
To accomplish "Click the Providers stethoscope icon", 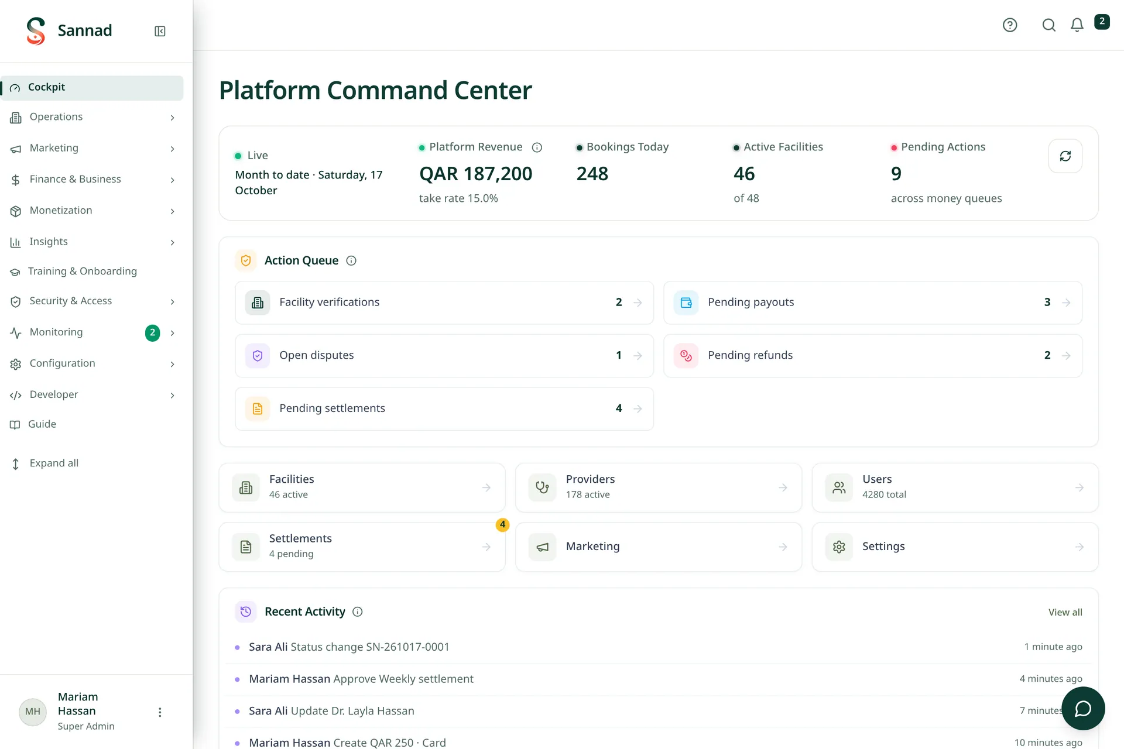I will point(543,487).
